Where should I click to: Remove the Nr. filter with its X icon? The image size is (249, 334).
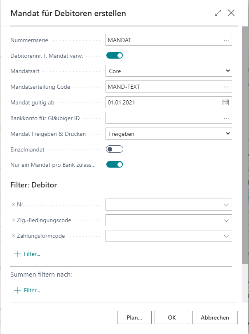click(x=12, y=204)
